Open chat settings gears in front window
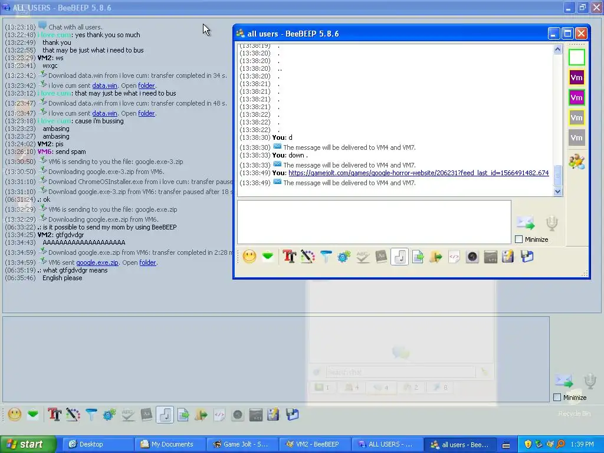The height and width of the screenshot is (453, 604). pos(344,257)
